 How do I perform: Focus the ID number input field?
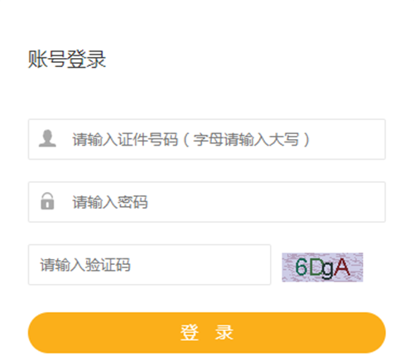[x=207, y=139]
